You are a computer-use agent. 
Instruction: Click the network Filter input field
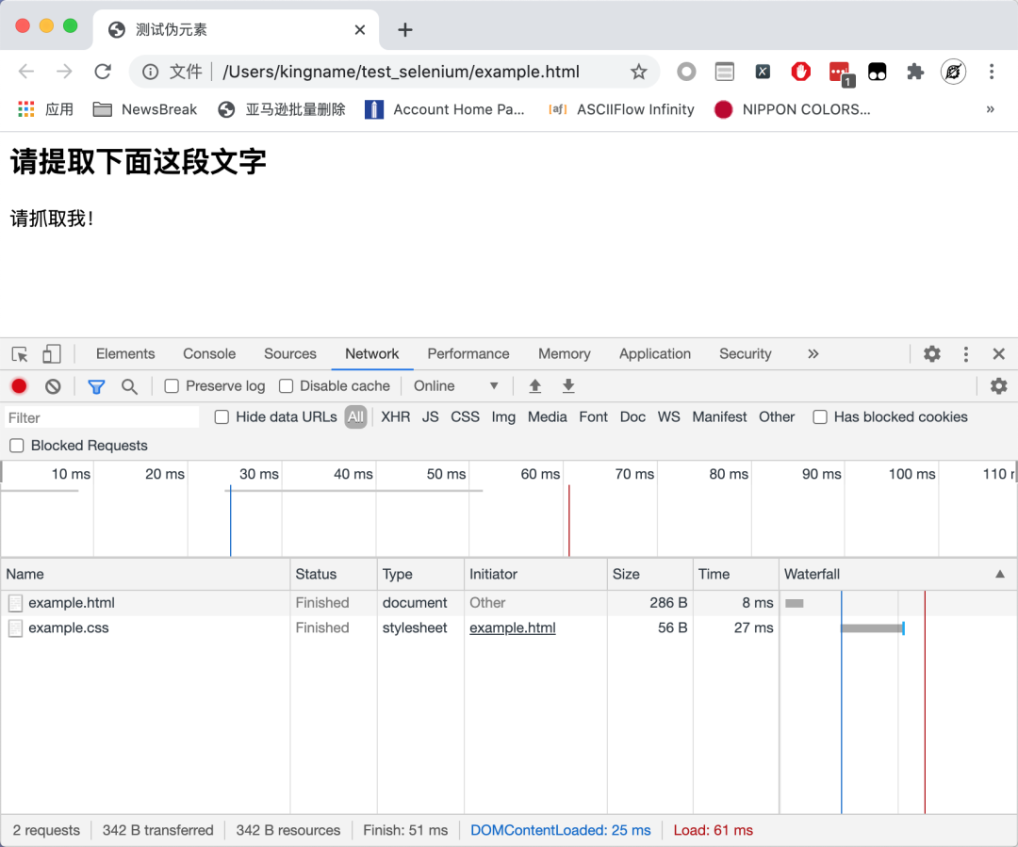pyautogui.click(x=102, y=417)
